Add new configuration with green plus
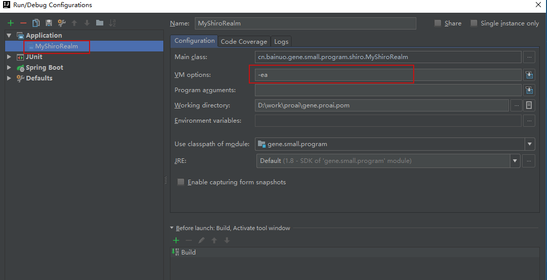 pyautogui.click(x=11, y=23)
